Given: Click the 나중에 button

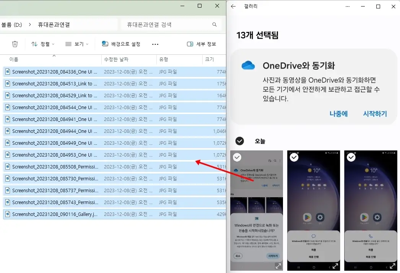Looking at the screenshot, I should tap(338, 113).
